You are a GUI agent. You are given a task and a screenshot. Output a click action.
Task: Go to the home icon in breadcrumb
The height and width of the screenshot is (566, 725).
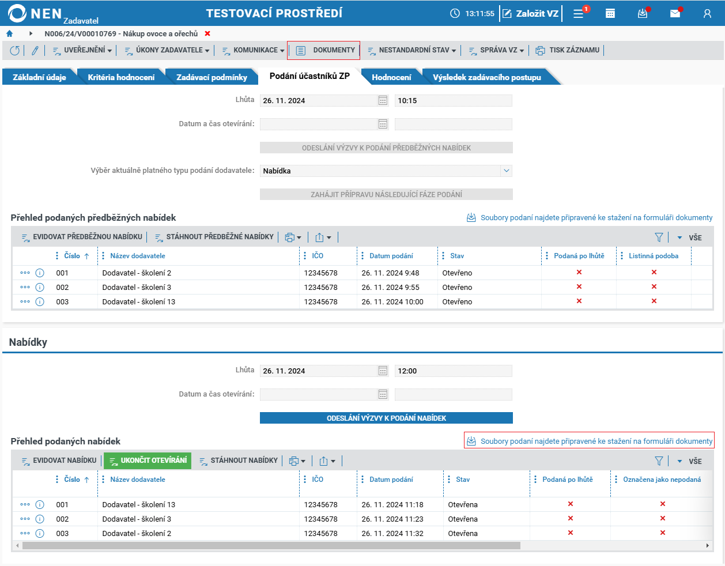pos(9,34)
